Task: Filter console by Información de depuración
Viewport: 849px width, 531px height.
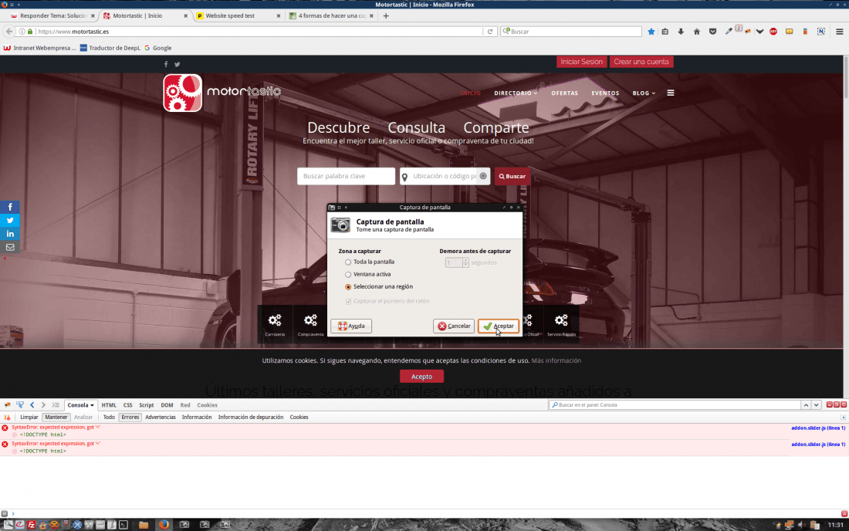Action: click(x=251, y=418)
